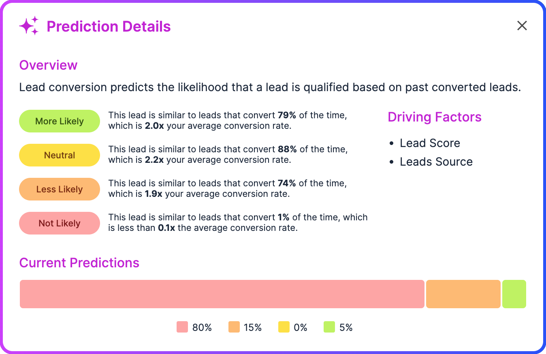This screenshot has height=354, width=546.
Task: Click the Current Predictions heading
Action: pos(79,262)
